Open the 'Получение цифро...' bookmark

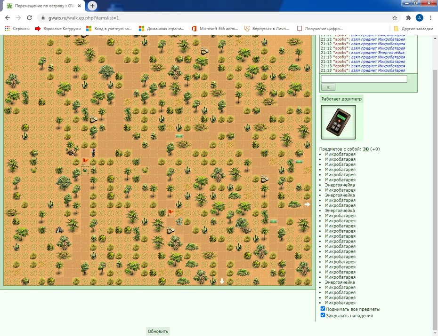coord(320,28)
